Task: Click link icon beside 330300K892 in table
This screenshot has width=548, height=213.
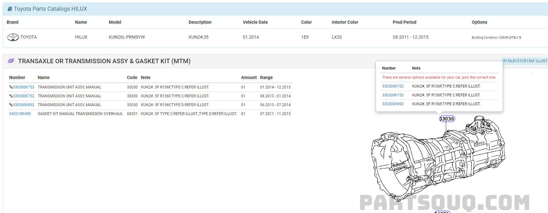Action: [x=11, y=105]
